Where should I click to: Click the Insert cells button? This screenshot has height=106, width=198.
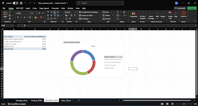pyautogui.click(x=106, y=12)
